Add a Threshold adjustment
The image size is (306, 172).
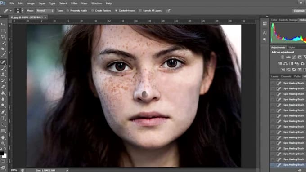point(294,70)
